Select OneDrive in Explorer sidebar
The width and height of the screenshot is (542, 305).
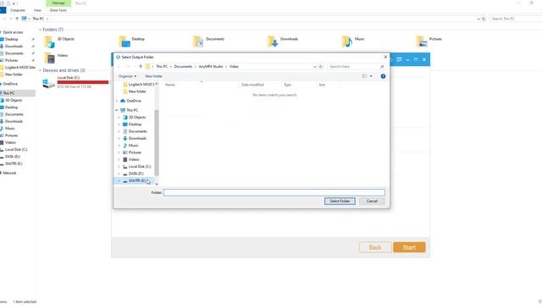10,84
